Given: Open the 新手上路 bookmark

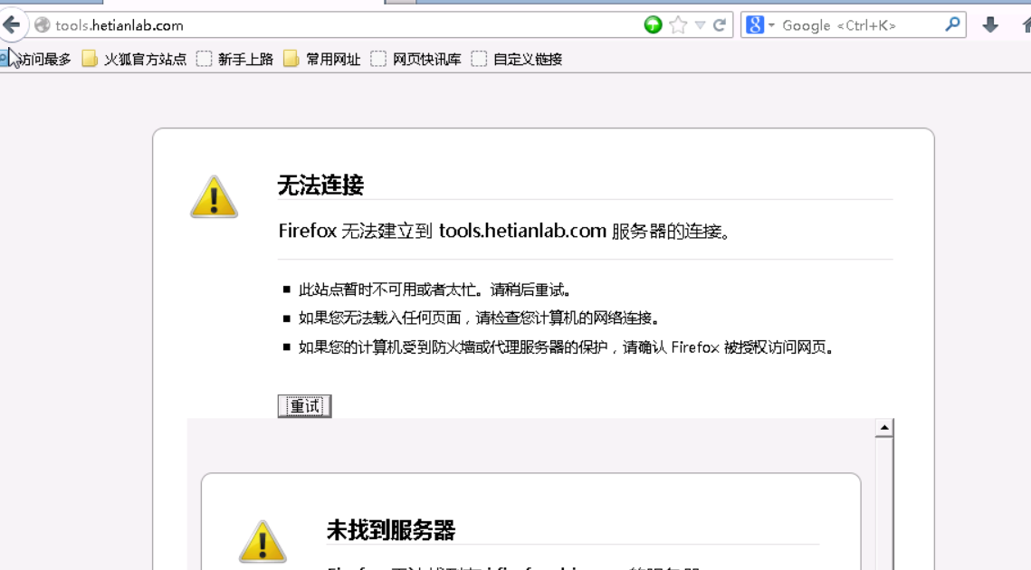Looking at the screenshot, I should coord(235,59).
